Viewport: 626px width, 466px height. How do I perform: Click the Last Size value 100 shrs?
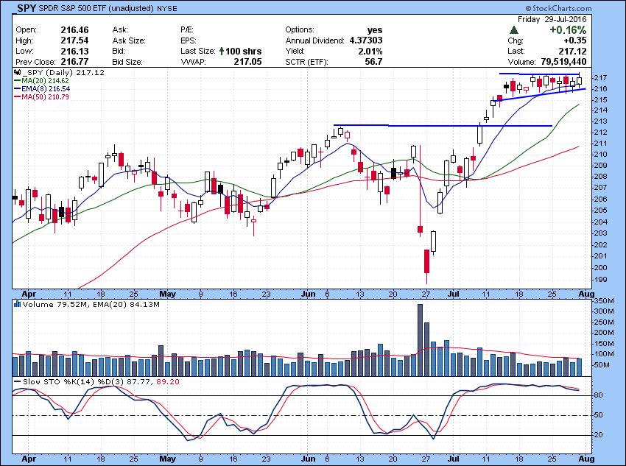(x=244, y=51)
